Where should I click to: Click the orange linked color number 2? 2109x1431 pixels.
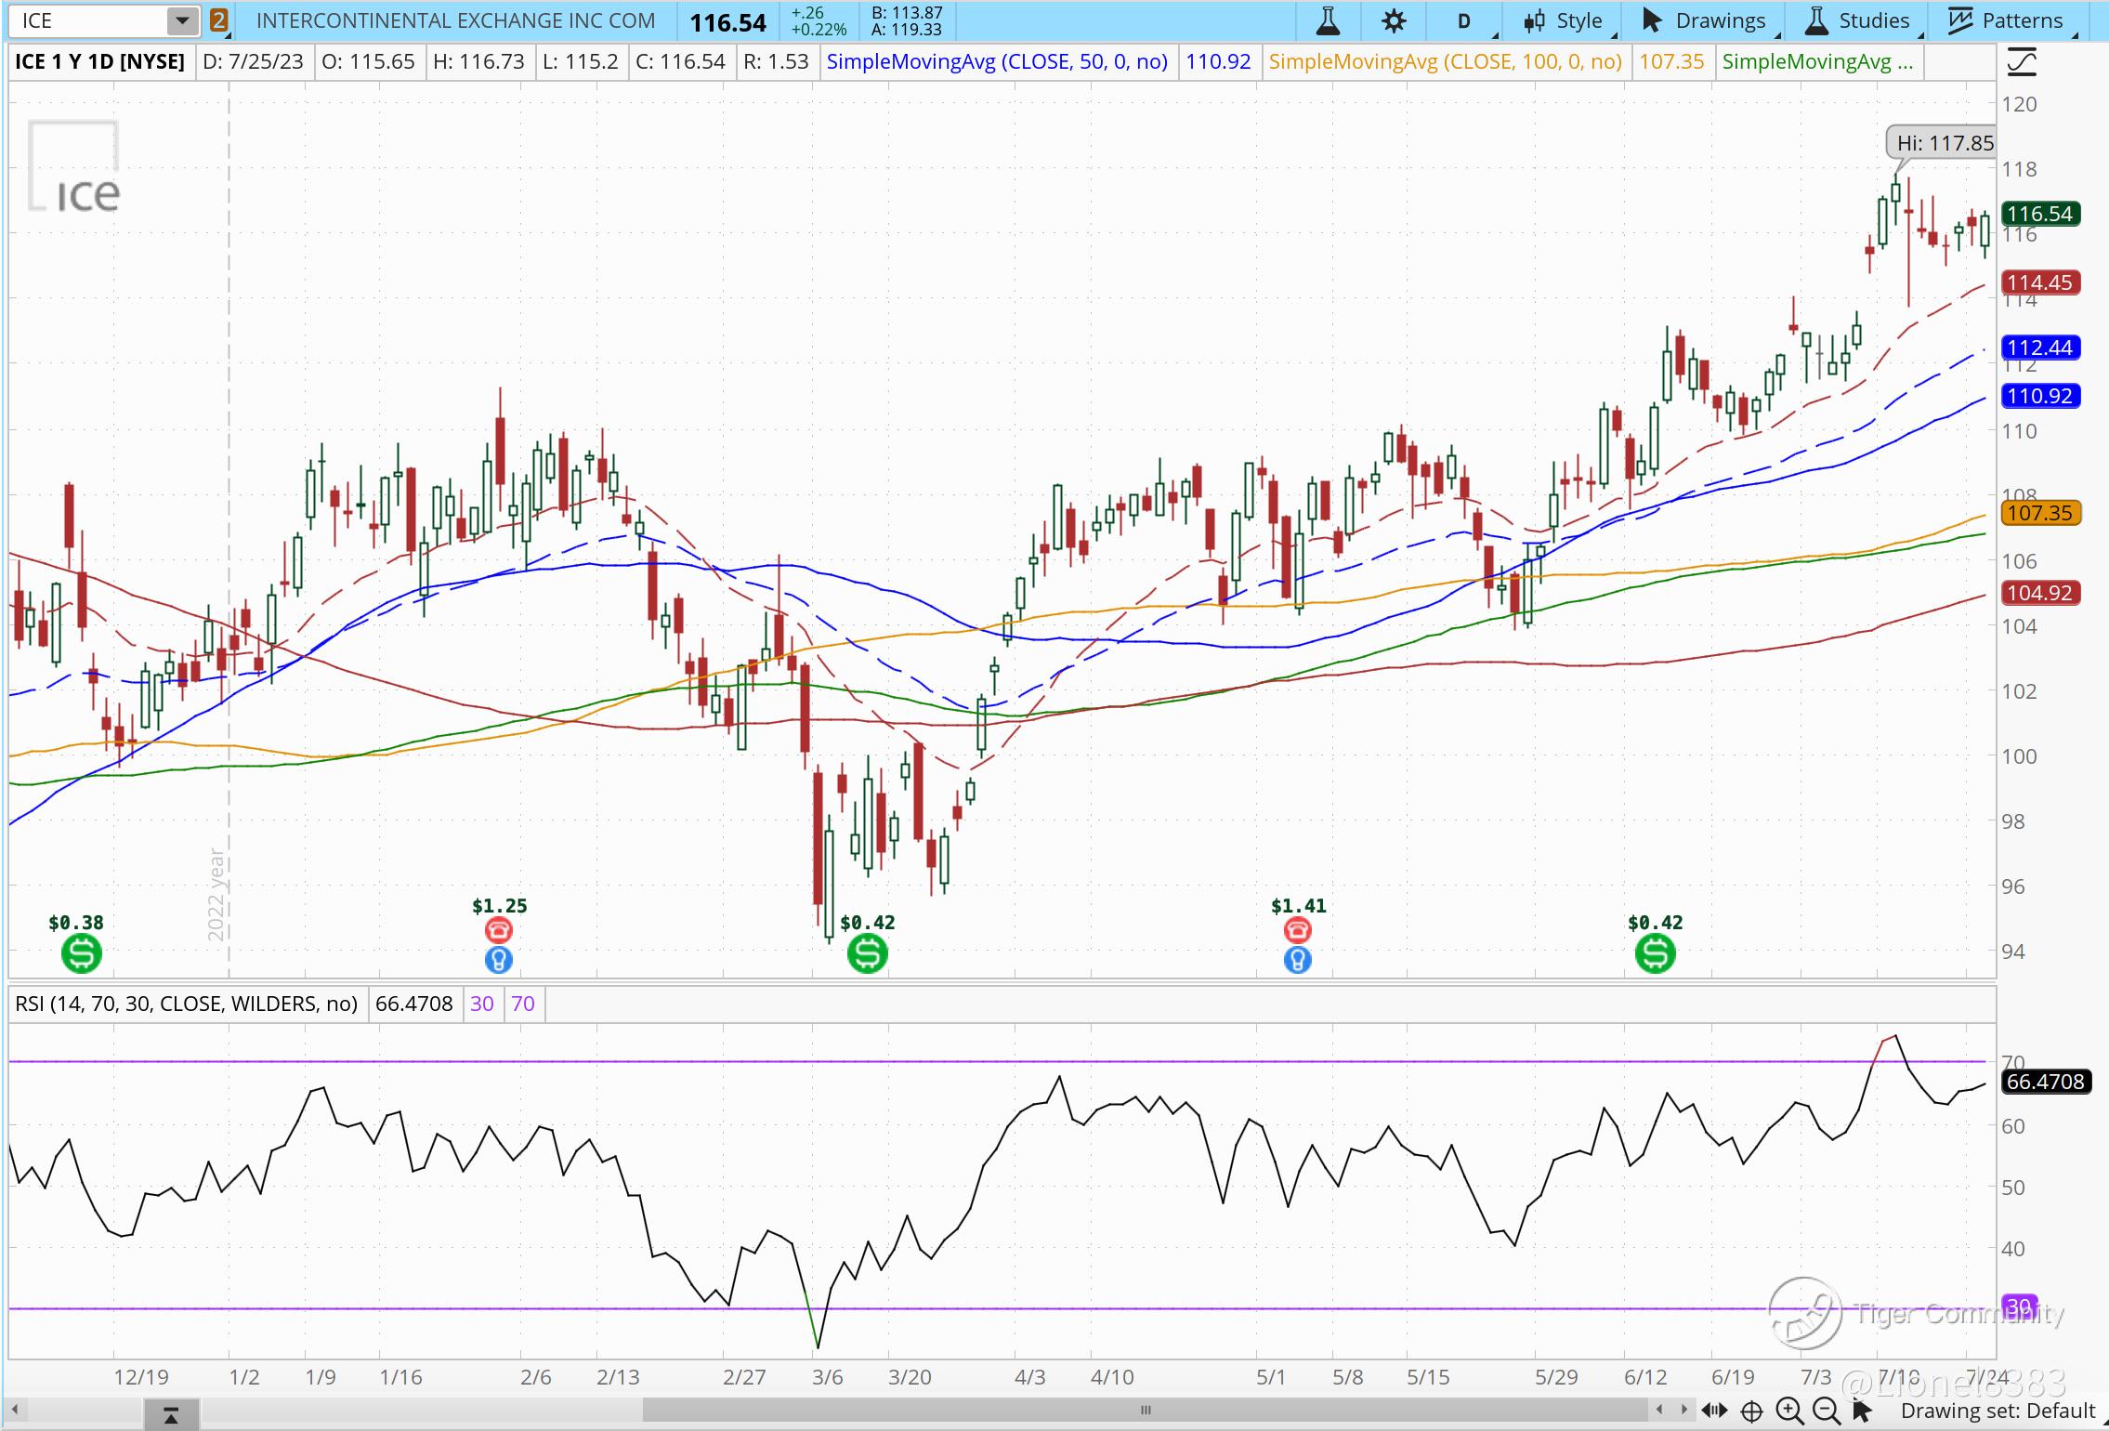[x=218, y=20]
